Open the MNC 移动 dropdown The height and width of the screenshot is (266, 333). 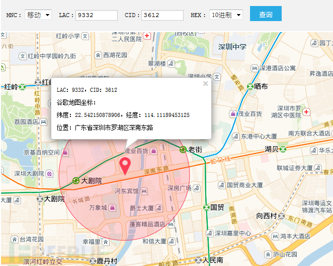point(38,15)
